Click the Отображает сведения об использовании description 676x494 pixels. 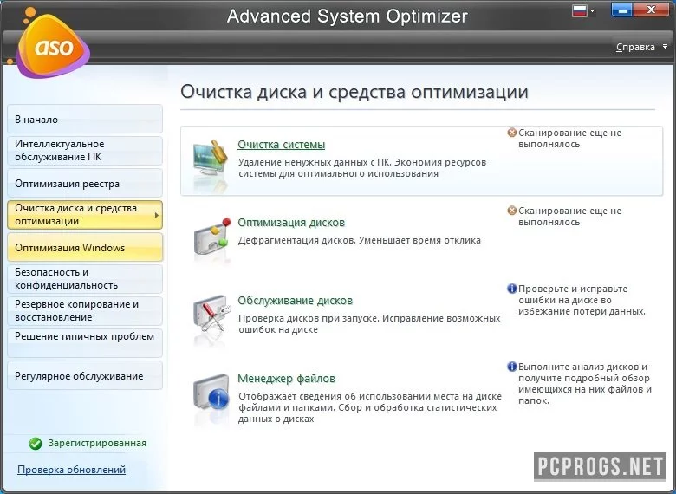370,407
